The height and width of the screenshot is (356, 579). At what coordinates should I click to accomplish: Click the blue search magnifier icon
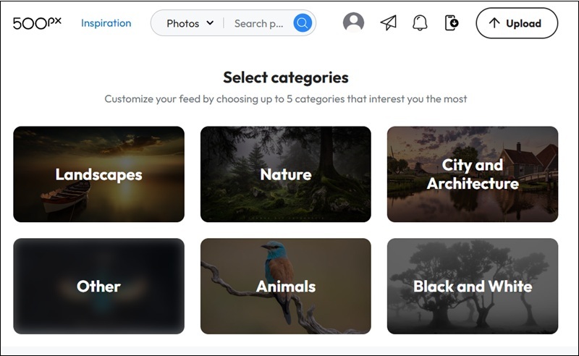click(303, 23)
